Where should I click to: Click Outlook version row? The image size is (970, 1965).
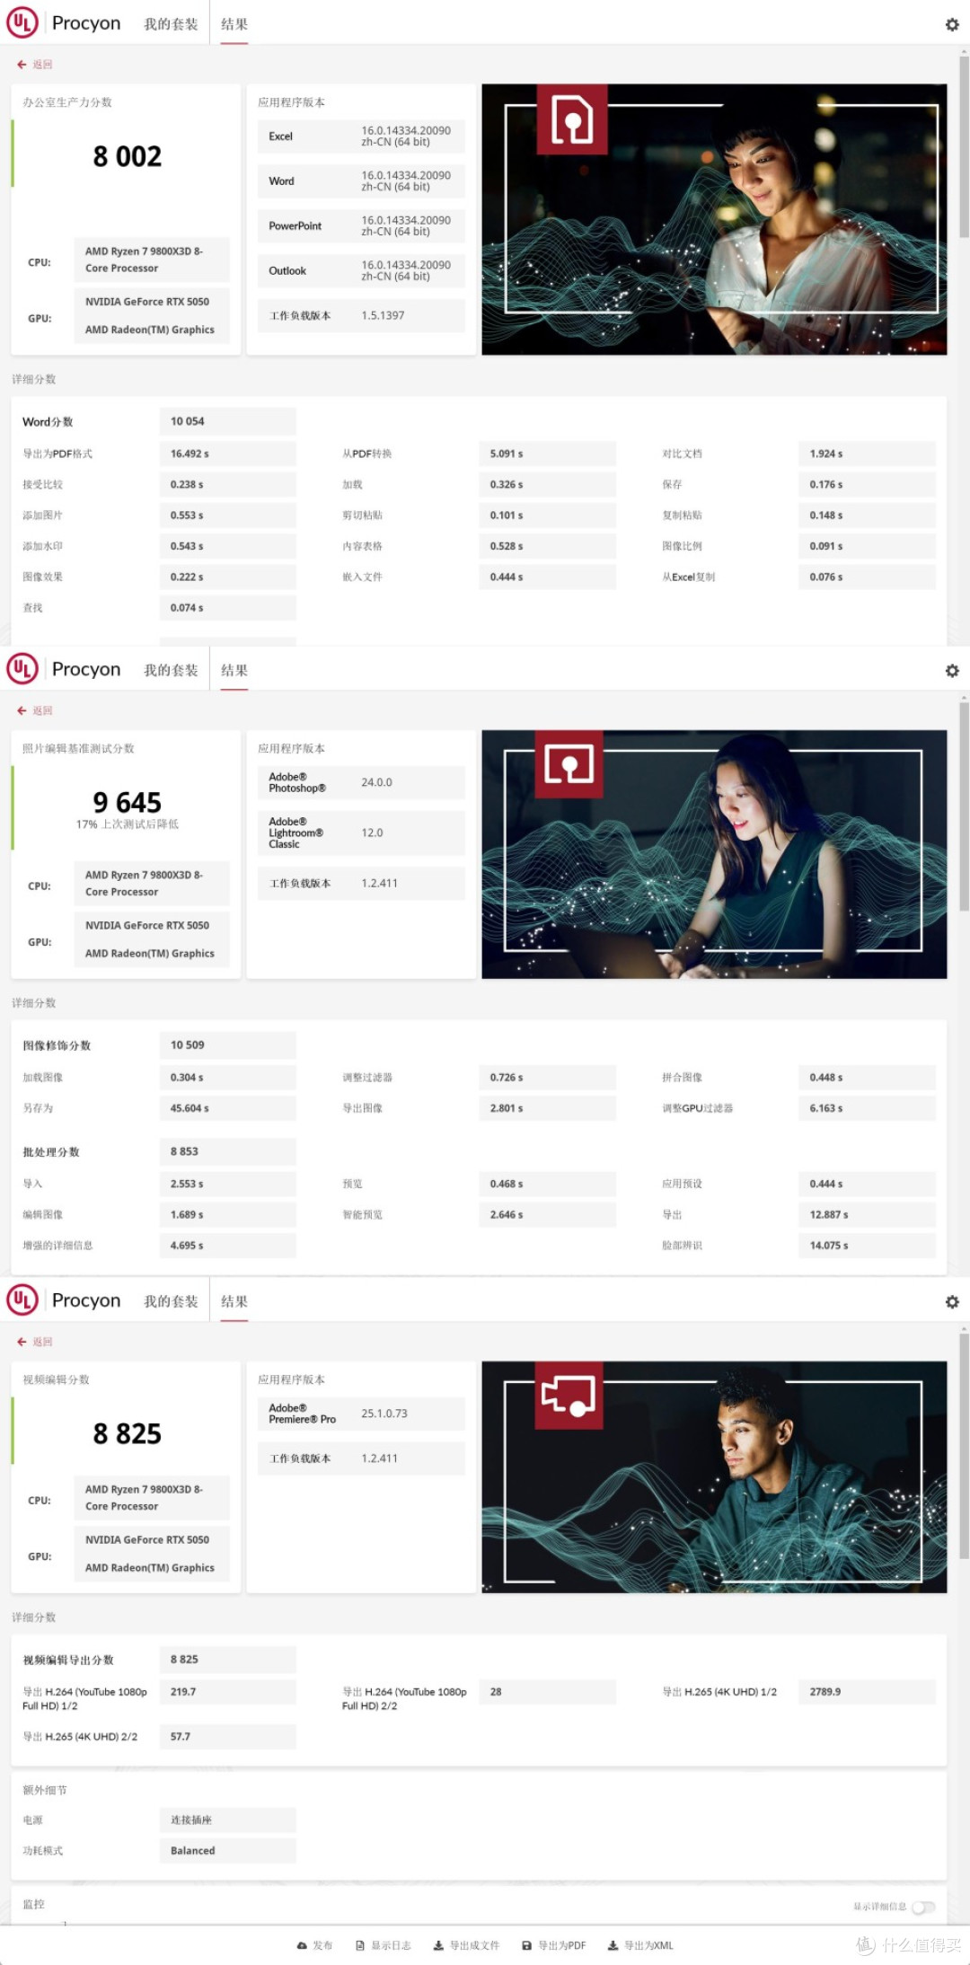(x=361, y=271)
